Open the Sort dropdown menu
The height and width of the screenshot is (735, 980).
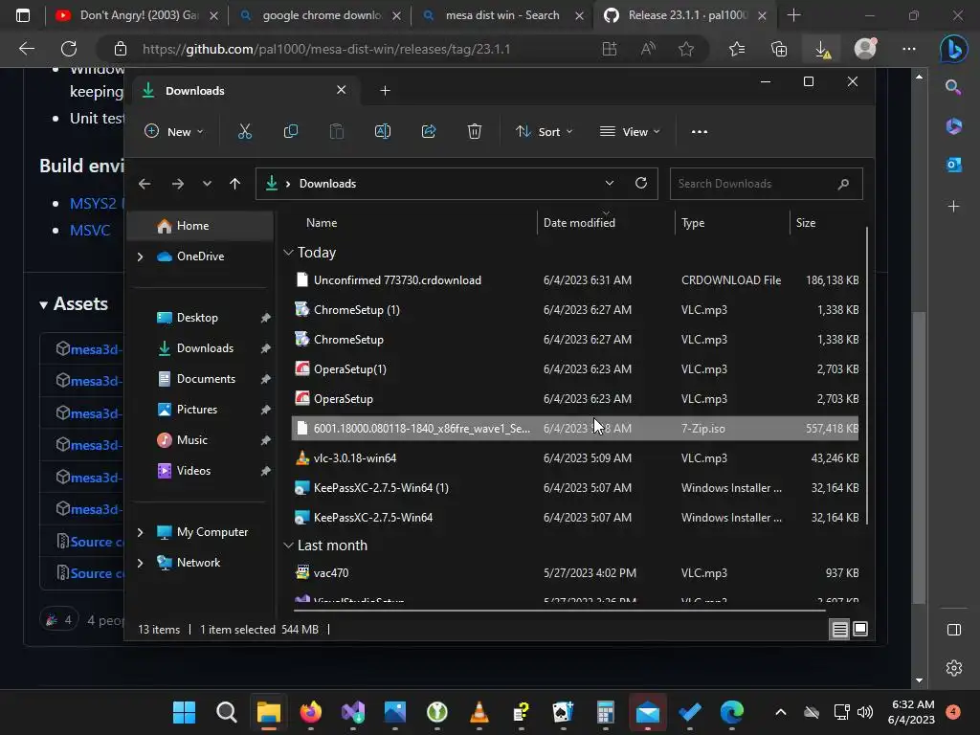click(544, 132)
